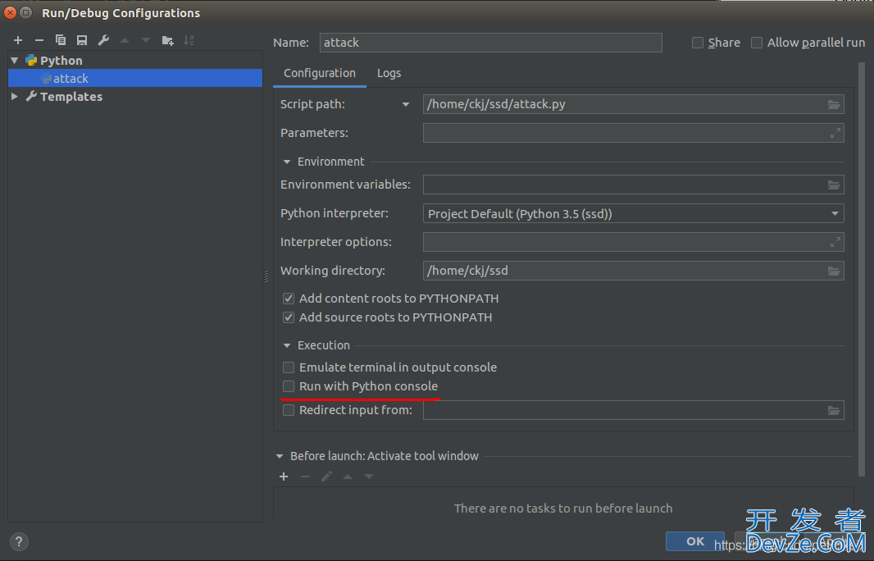The width and height of the screenshot is (874, 561).
Task: Open Script path type dropdown arrow
Action: click(406, 104)
